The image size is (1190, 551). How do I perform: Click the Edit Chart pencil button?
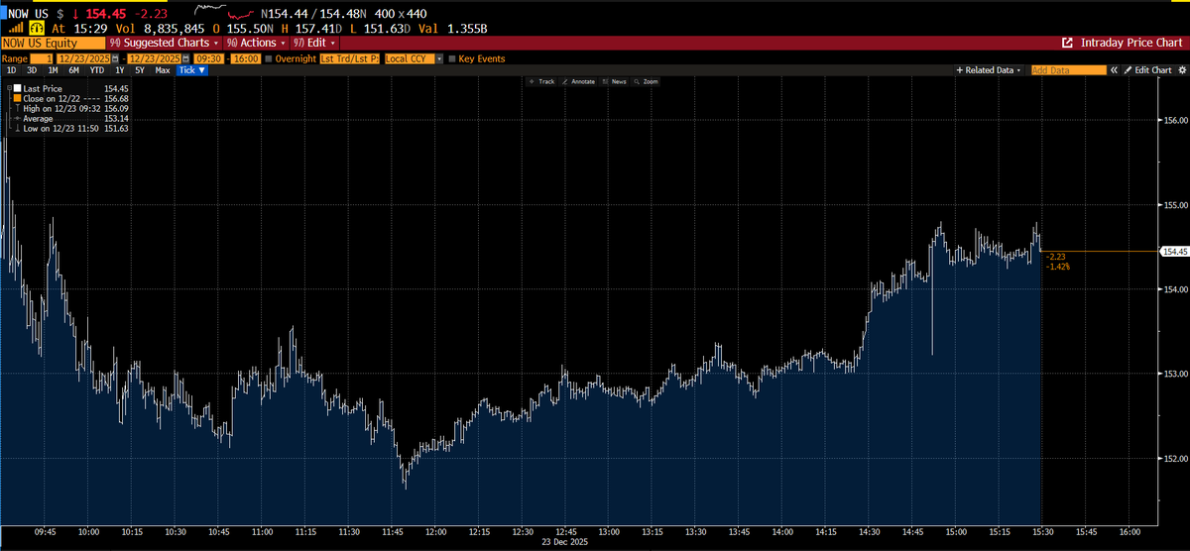pyautogui.click(x=1147, y=70)
